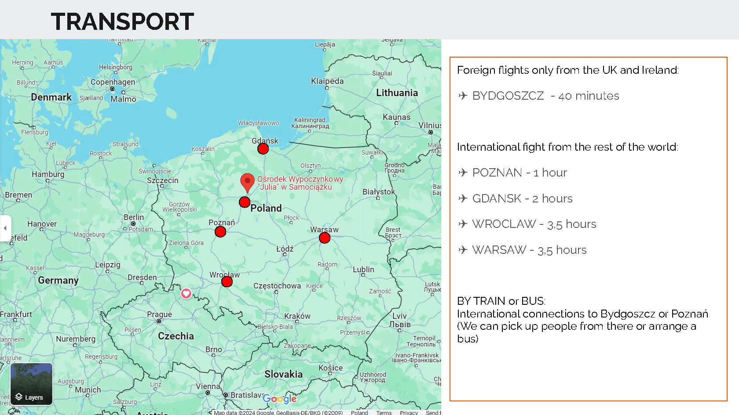
Task: Click the airplane icon next to POZNAN
Action: point(463,173)
